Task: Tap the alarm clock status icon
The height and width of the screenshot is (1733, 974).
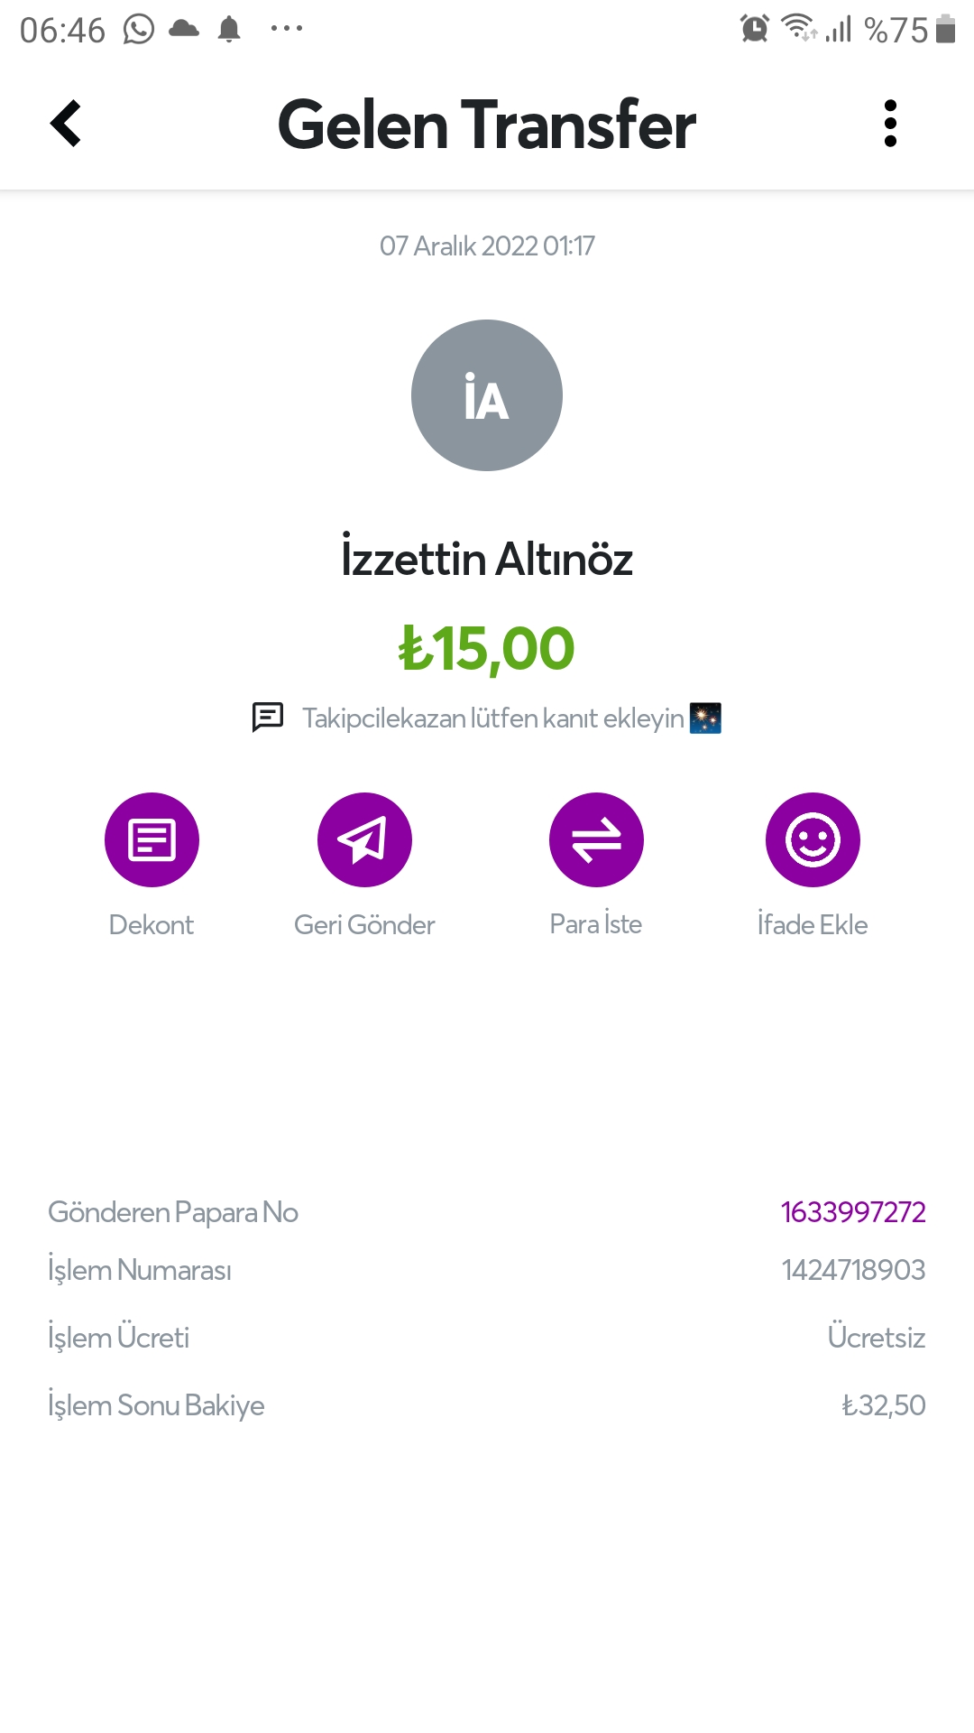Action: tap(755, 29)
